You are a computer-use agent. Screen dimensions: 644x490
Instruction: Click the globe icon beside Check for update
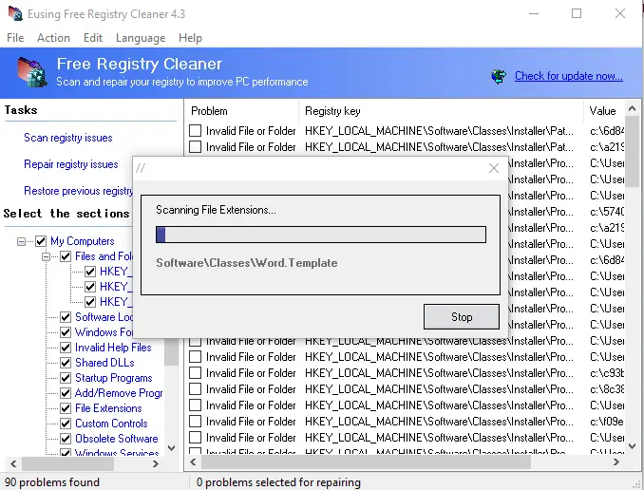point(499,76)
